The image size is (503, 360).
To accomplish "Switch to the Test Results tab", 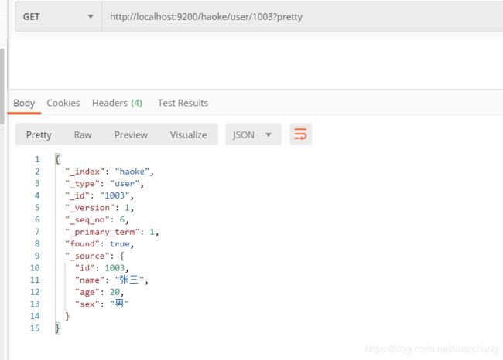I will tap(183, 103).
